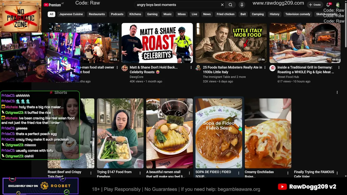Open 25 Foods Italian Mobsters video title
The height and width of the screenshot is (195, 347).
pos(232,70)
